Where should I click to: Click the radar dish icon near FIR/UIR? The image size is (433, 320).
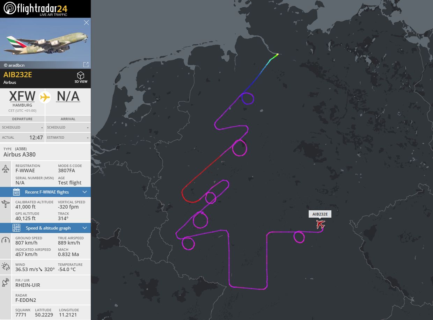(5, 282)
